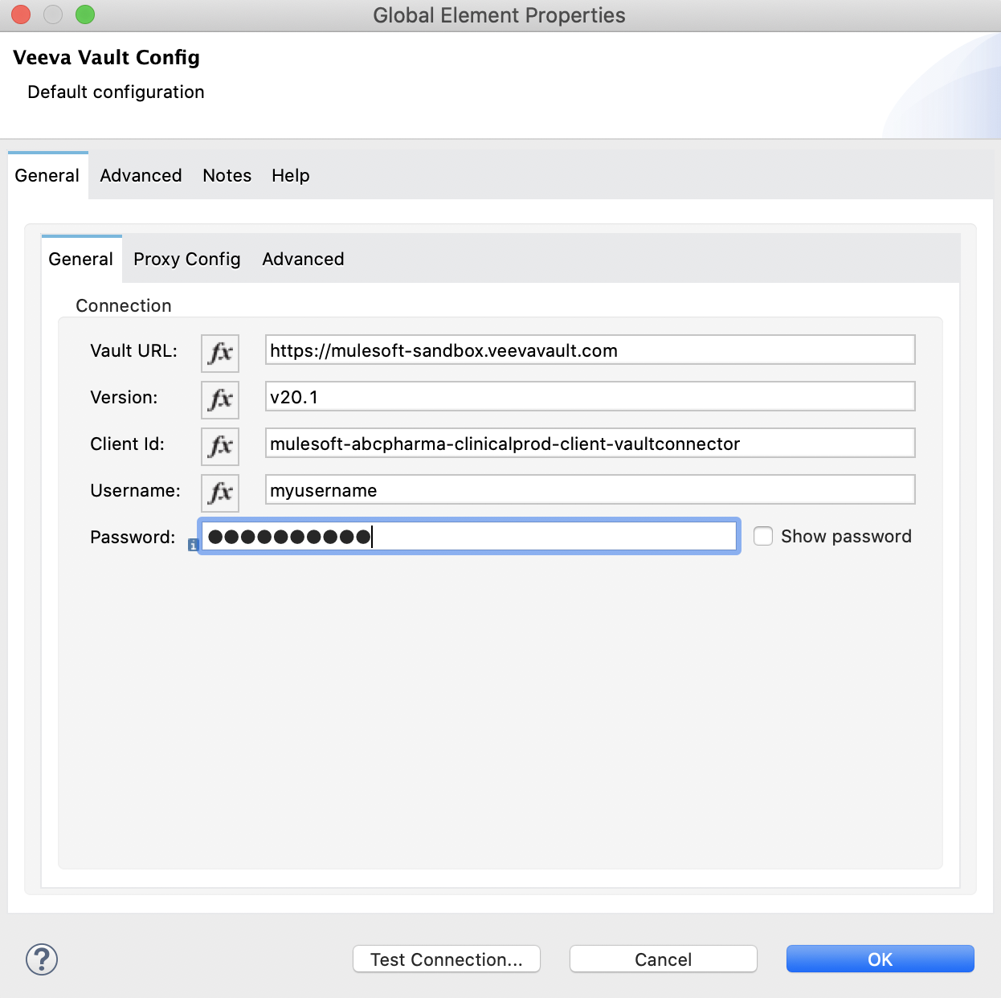Click the green zoom button of the dialog
Screen dimensions: 1001x998
tap(84, 14)
